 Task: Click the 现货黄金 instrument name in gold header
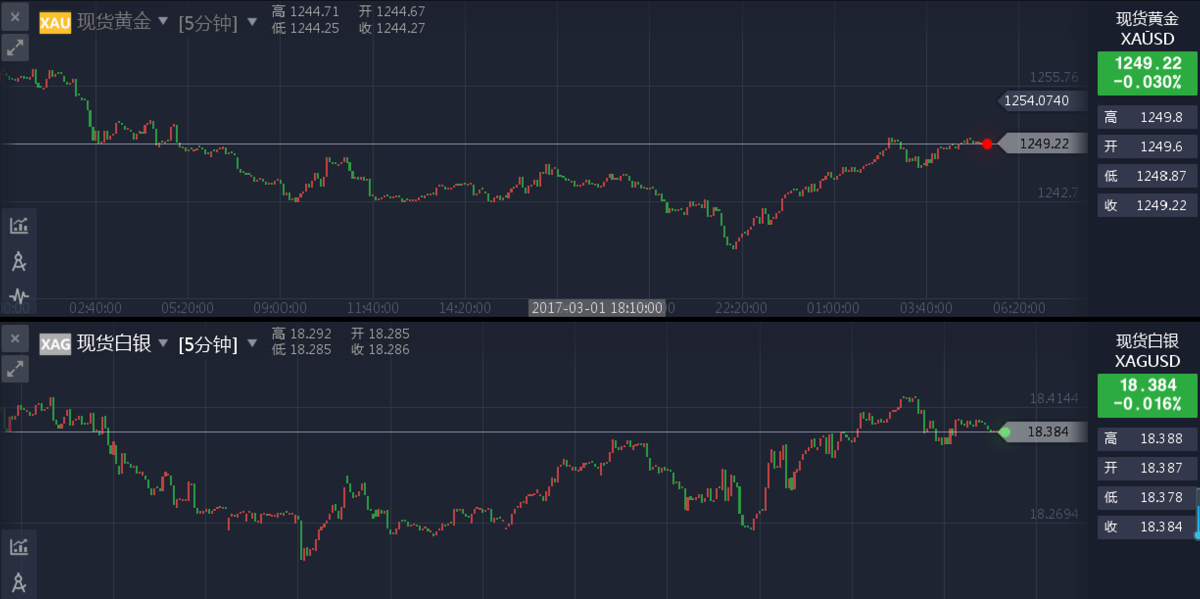[114, 22]
